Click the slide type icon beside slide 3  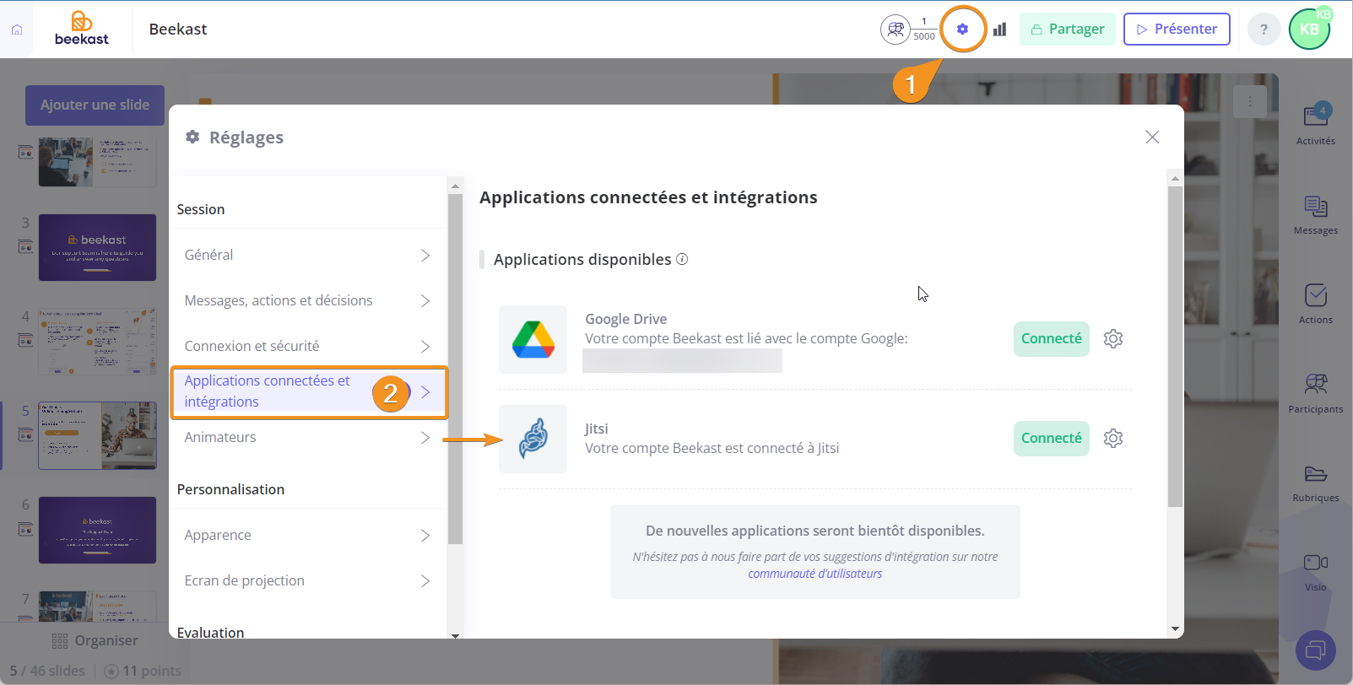[x=25, y=247]
